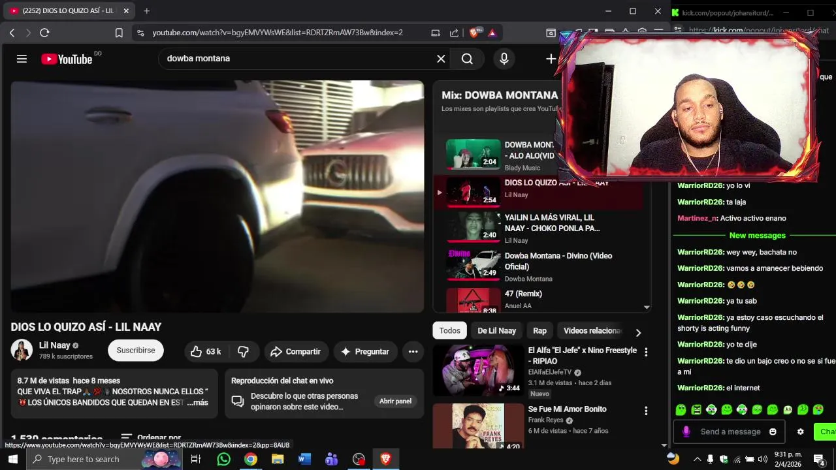Select the 'Rap' filter chip
Screen dimensions: 836x470
pos(539,330)
